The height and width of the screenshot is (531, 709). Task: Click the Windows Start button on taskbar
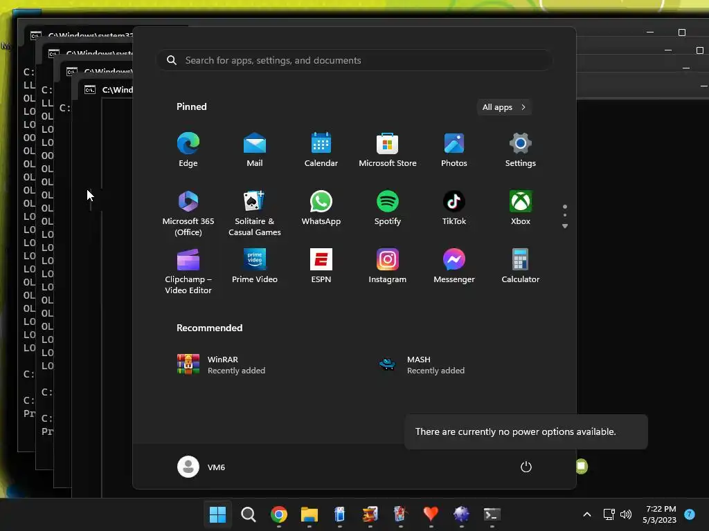pyautogui.click(x=217, y=514)
